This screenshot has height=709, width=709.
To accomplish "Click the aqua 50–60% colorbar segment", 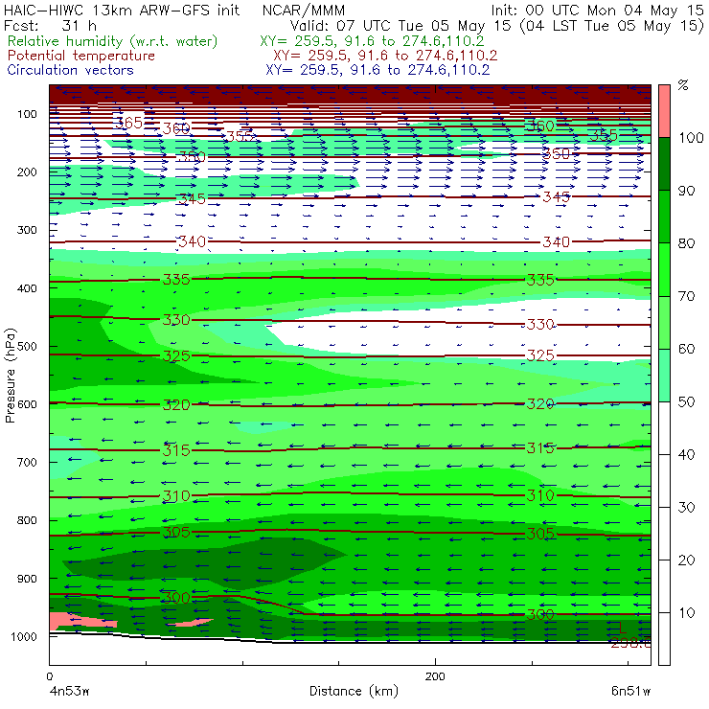I will [664, 375].
